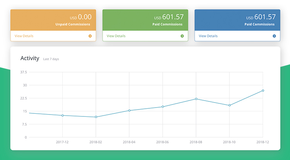
Task: Click the USD 601.57 amount on blue card
Action: 261,17
